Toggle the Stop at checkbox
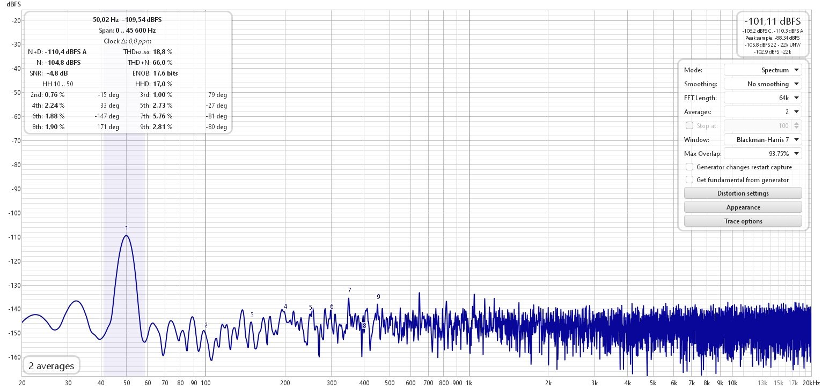822x389 pixels. pos(689,126)
